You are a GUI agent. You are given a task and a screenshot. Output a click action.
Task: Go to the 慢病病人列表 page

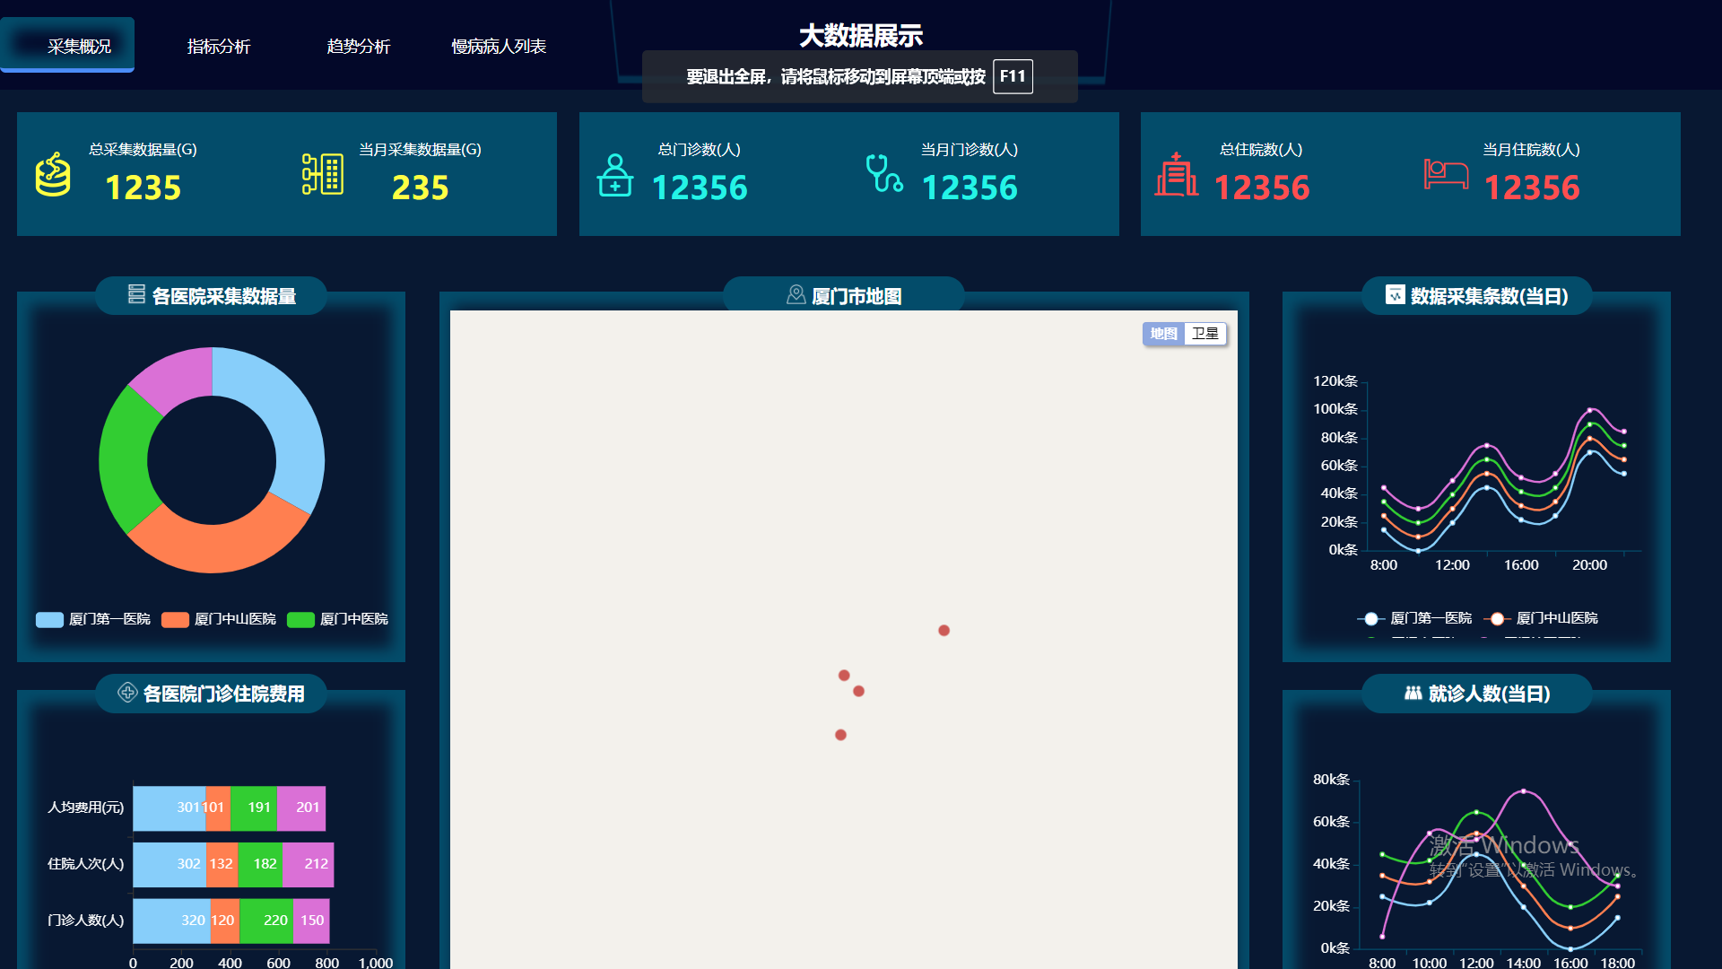pyautogui.click(x=499, y=46)
